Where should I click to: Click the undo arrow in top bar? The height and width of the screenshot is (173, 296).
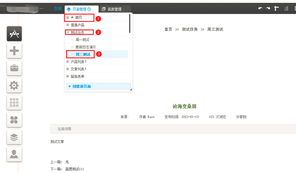click(260, 8)
